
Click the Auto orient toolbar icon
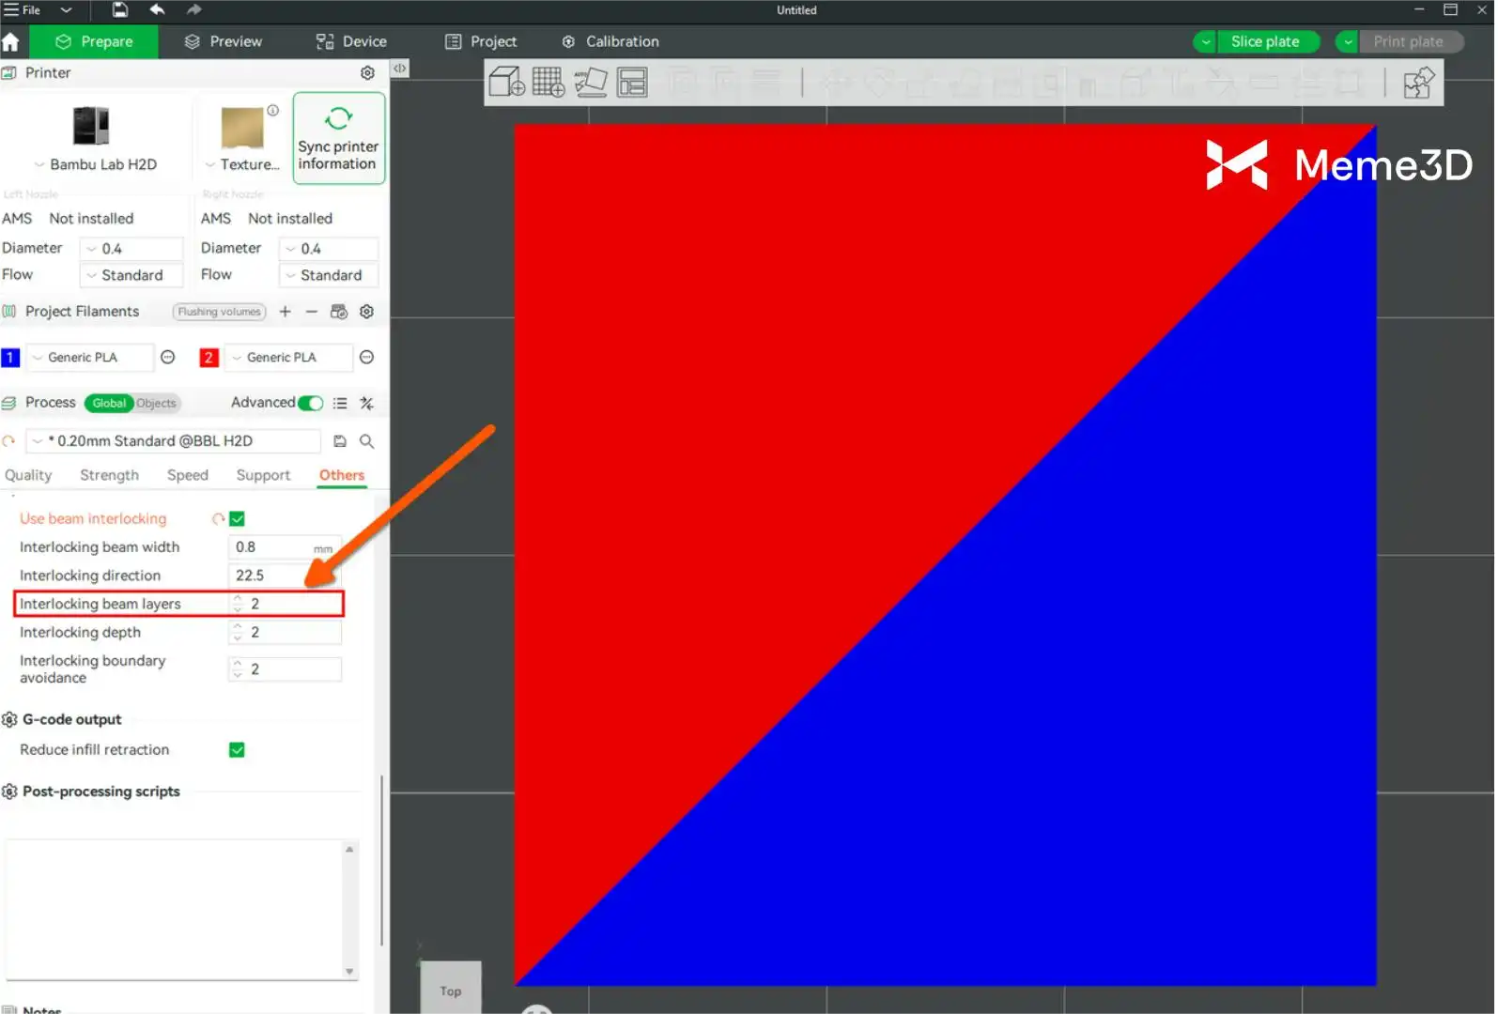pyautogui.click(x=591, y=83)
